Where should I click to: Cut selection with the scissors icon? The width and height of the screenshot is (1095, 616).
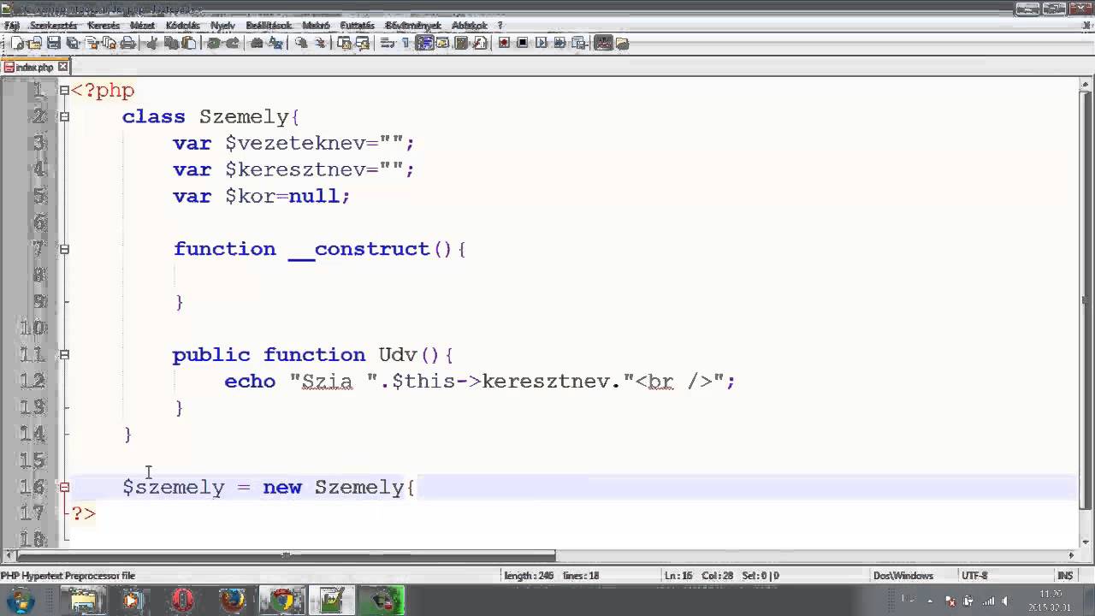point(151,43)
